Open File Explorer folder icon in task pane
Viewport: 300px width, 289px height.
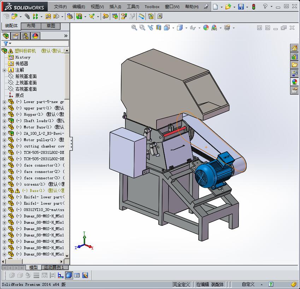[294, 65]
